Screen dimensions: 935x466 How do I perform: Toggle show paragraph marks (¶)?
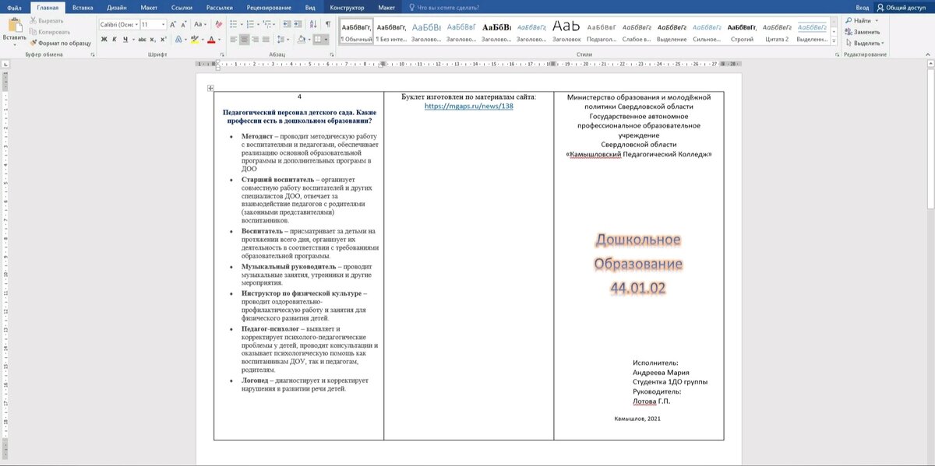pyautogui.click(x=328, y=25)
